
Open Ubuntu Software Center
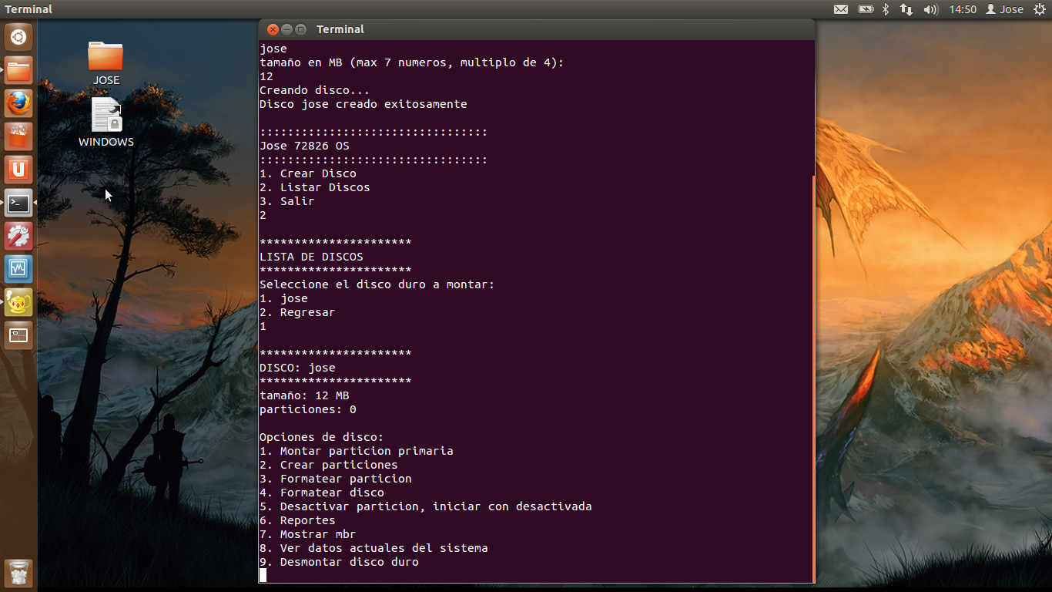coord(18,137)
